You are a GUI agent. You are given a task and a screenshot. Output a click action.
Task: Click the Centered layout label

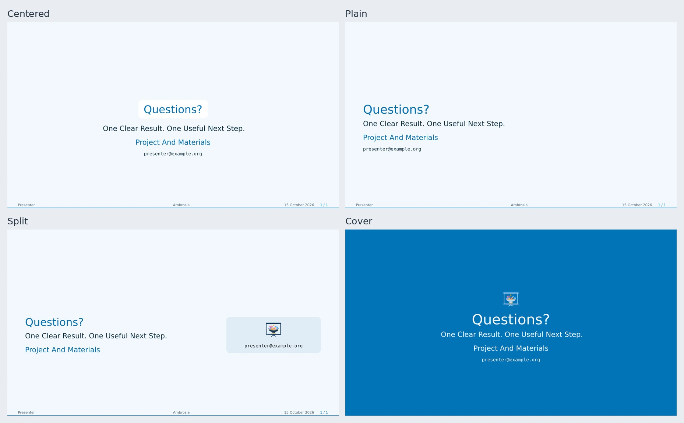(28, 14)
